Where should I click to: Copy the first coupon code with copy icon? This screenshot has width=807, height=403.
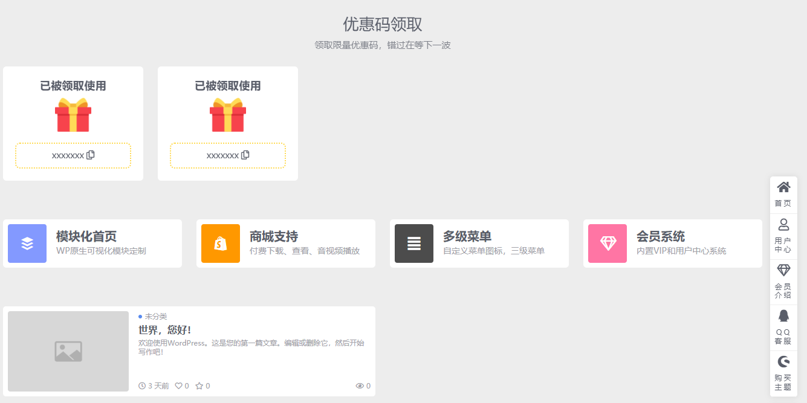point(91,155)
